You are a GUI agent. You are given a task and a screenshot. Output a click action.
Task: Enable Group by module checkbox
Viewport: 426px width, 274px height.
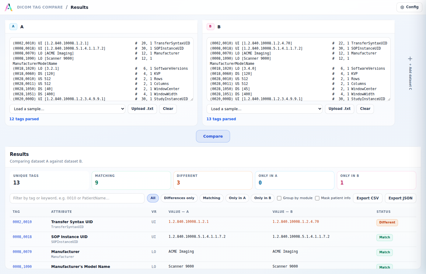(x=279, y=198)
